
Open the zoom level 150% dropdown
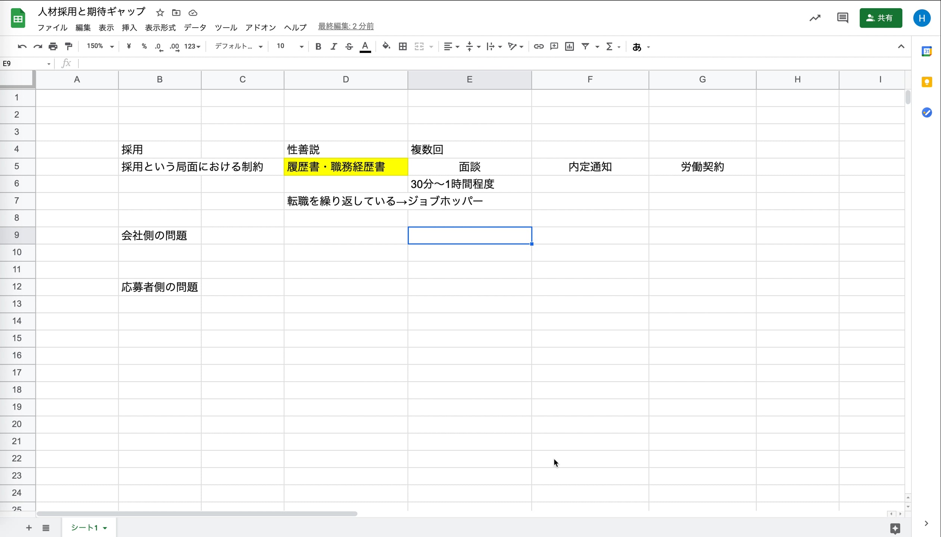point(99,46)
